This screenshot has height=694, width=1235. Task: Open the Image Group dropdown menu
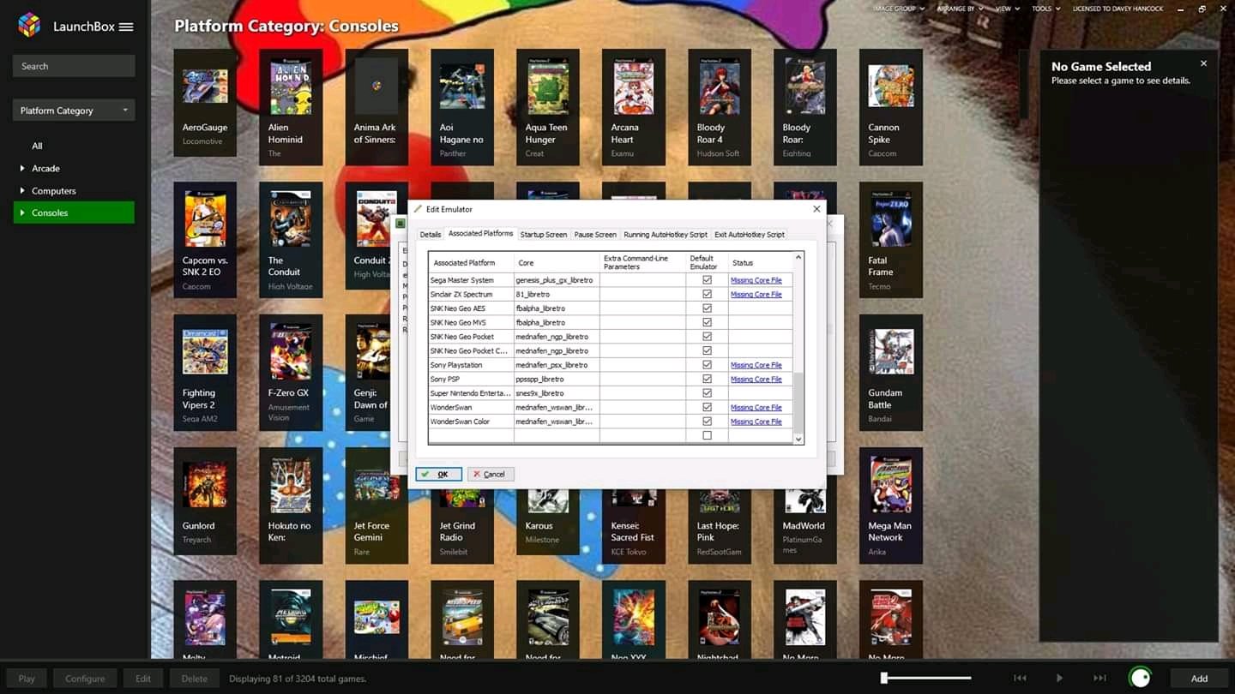tap(899, 9)
